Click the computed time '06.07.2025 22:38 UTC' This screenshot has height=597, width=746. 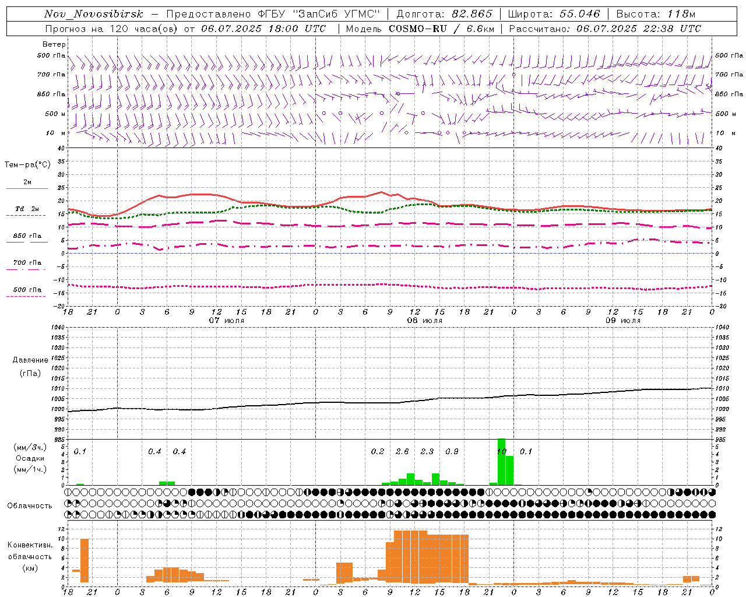[x=639, y=29]
